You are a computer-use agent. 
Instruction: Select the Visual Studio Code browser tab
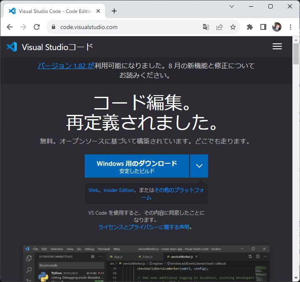point(54,11)
